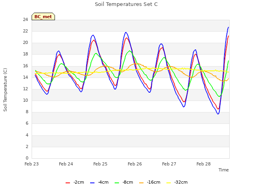Click the yellow -32cm legend color marker
This screenshot has height=190, width=253.
click(x=169, y=183)
